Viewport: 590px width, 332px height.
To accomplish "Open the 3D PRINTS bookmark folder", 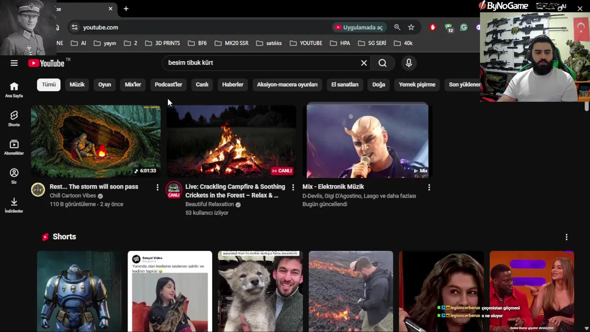I will pos(162,43).
